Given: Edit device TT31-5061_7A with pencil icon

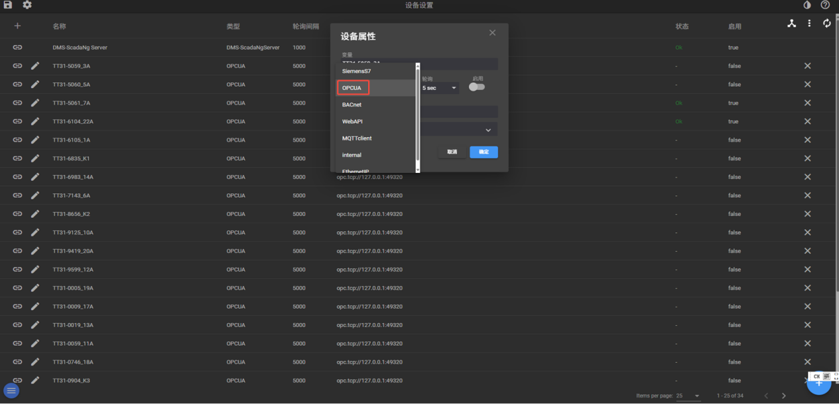Looking at the screenshot, I should [35, 103].
